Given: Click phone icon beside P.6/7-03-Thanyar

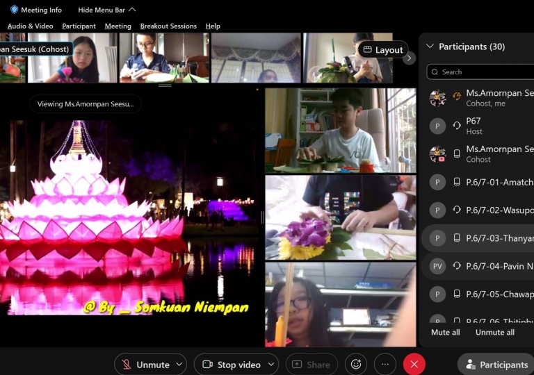Looking at the screenshot, I should click(x=457, y=238).
